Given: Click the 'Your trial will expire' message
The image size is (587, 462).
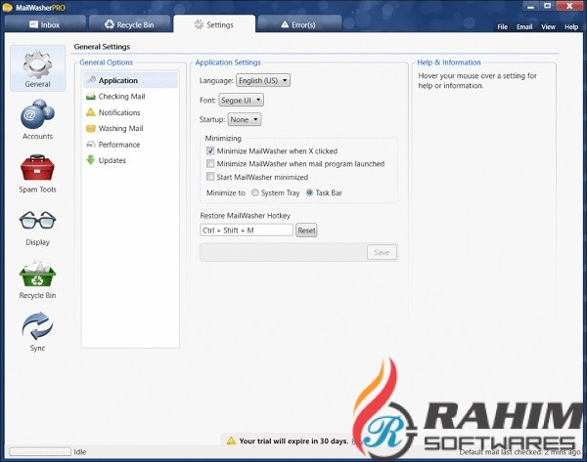Looking at the screenshot, I should point(293,441).
